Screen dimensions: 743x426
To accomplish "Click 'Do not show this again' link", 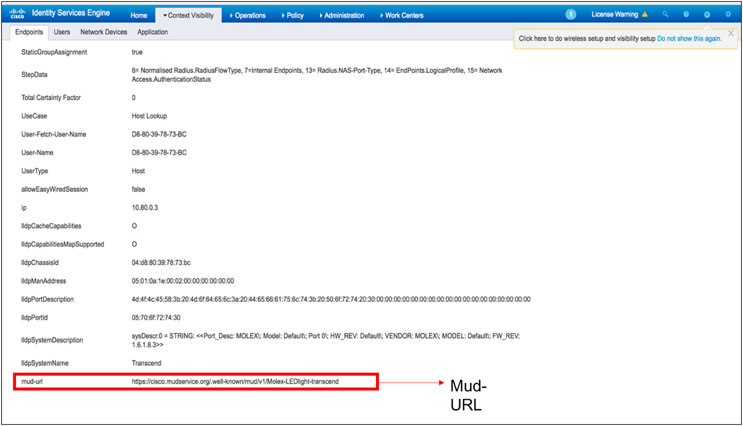I will 689,39.
